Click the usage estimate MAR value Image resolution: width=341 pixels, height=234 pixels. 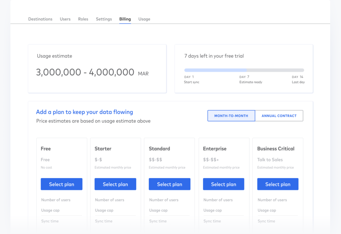coord(92,72)
